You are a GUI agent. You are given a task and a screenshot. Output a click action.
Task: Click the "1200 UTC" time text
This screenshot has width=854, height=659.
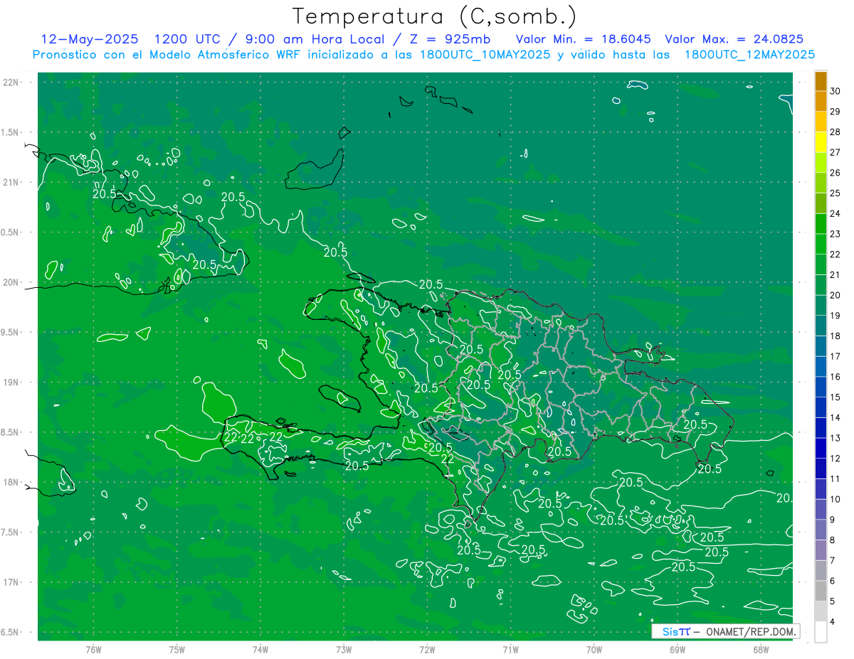tap(187, 40)
